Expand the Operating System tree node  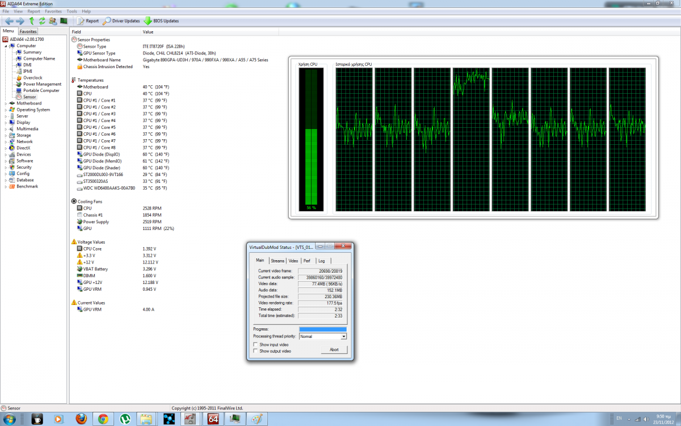(6, 110)
